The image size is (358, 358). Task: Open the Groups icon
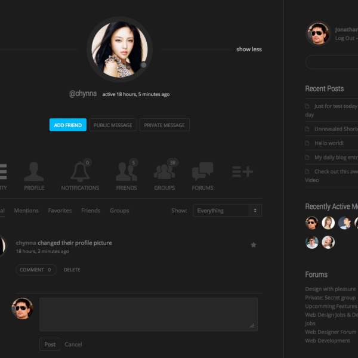point(165,172)
